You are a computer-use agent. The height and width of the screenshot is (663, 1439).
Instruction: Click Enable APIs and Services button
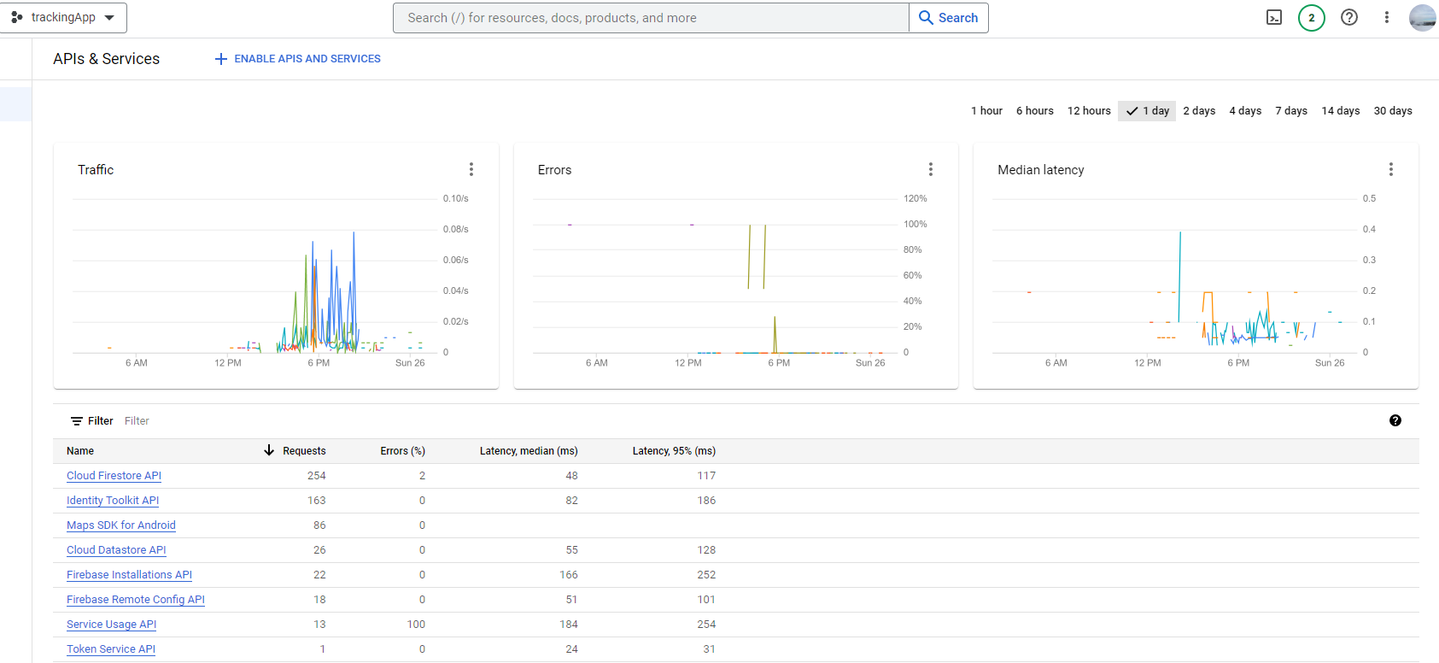[297, 59]
